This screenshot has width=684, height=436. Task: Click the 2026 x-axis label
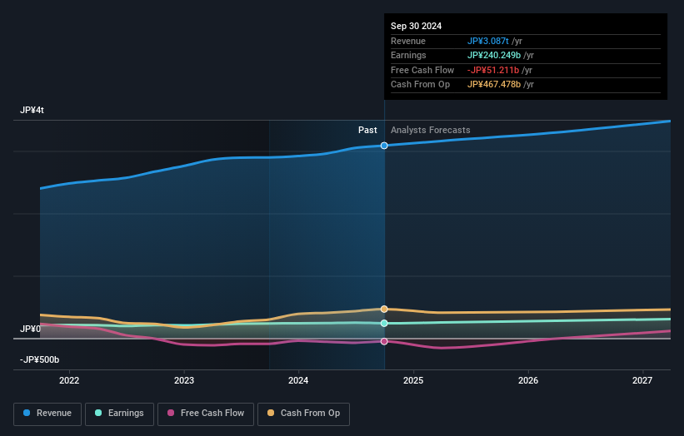point(528,380)
